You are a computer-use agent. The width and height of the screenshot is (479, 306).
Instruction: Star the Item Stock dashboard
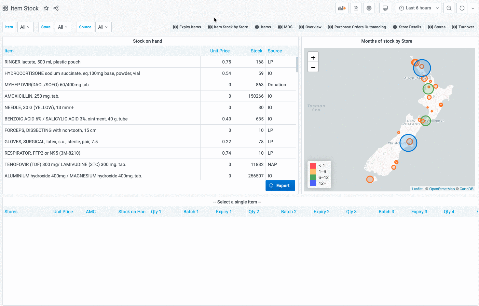coord(46,8)
